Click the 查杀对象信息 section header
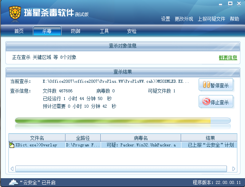This screenshot has width=245, height=187. (122, 46)
